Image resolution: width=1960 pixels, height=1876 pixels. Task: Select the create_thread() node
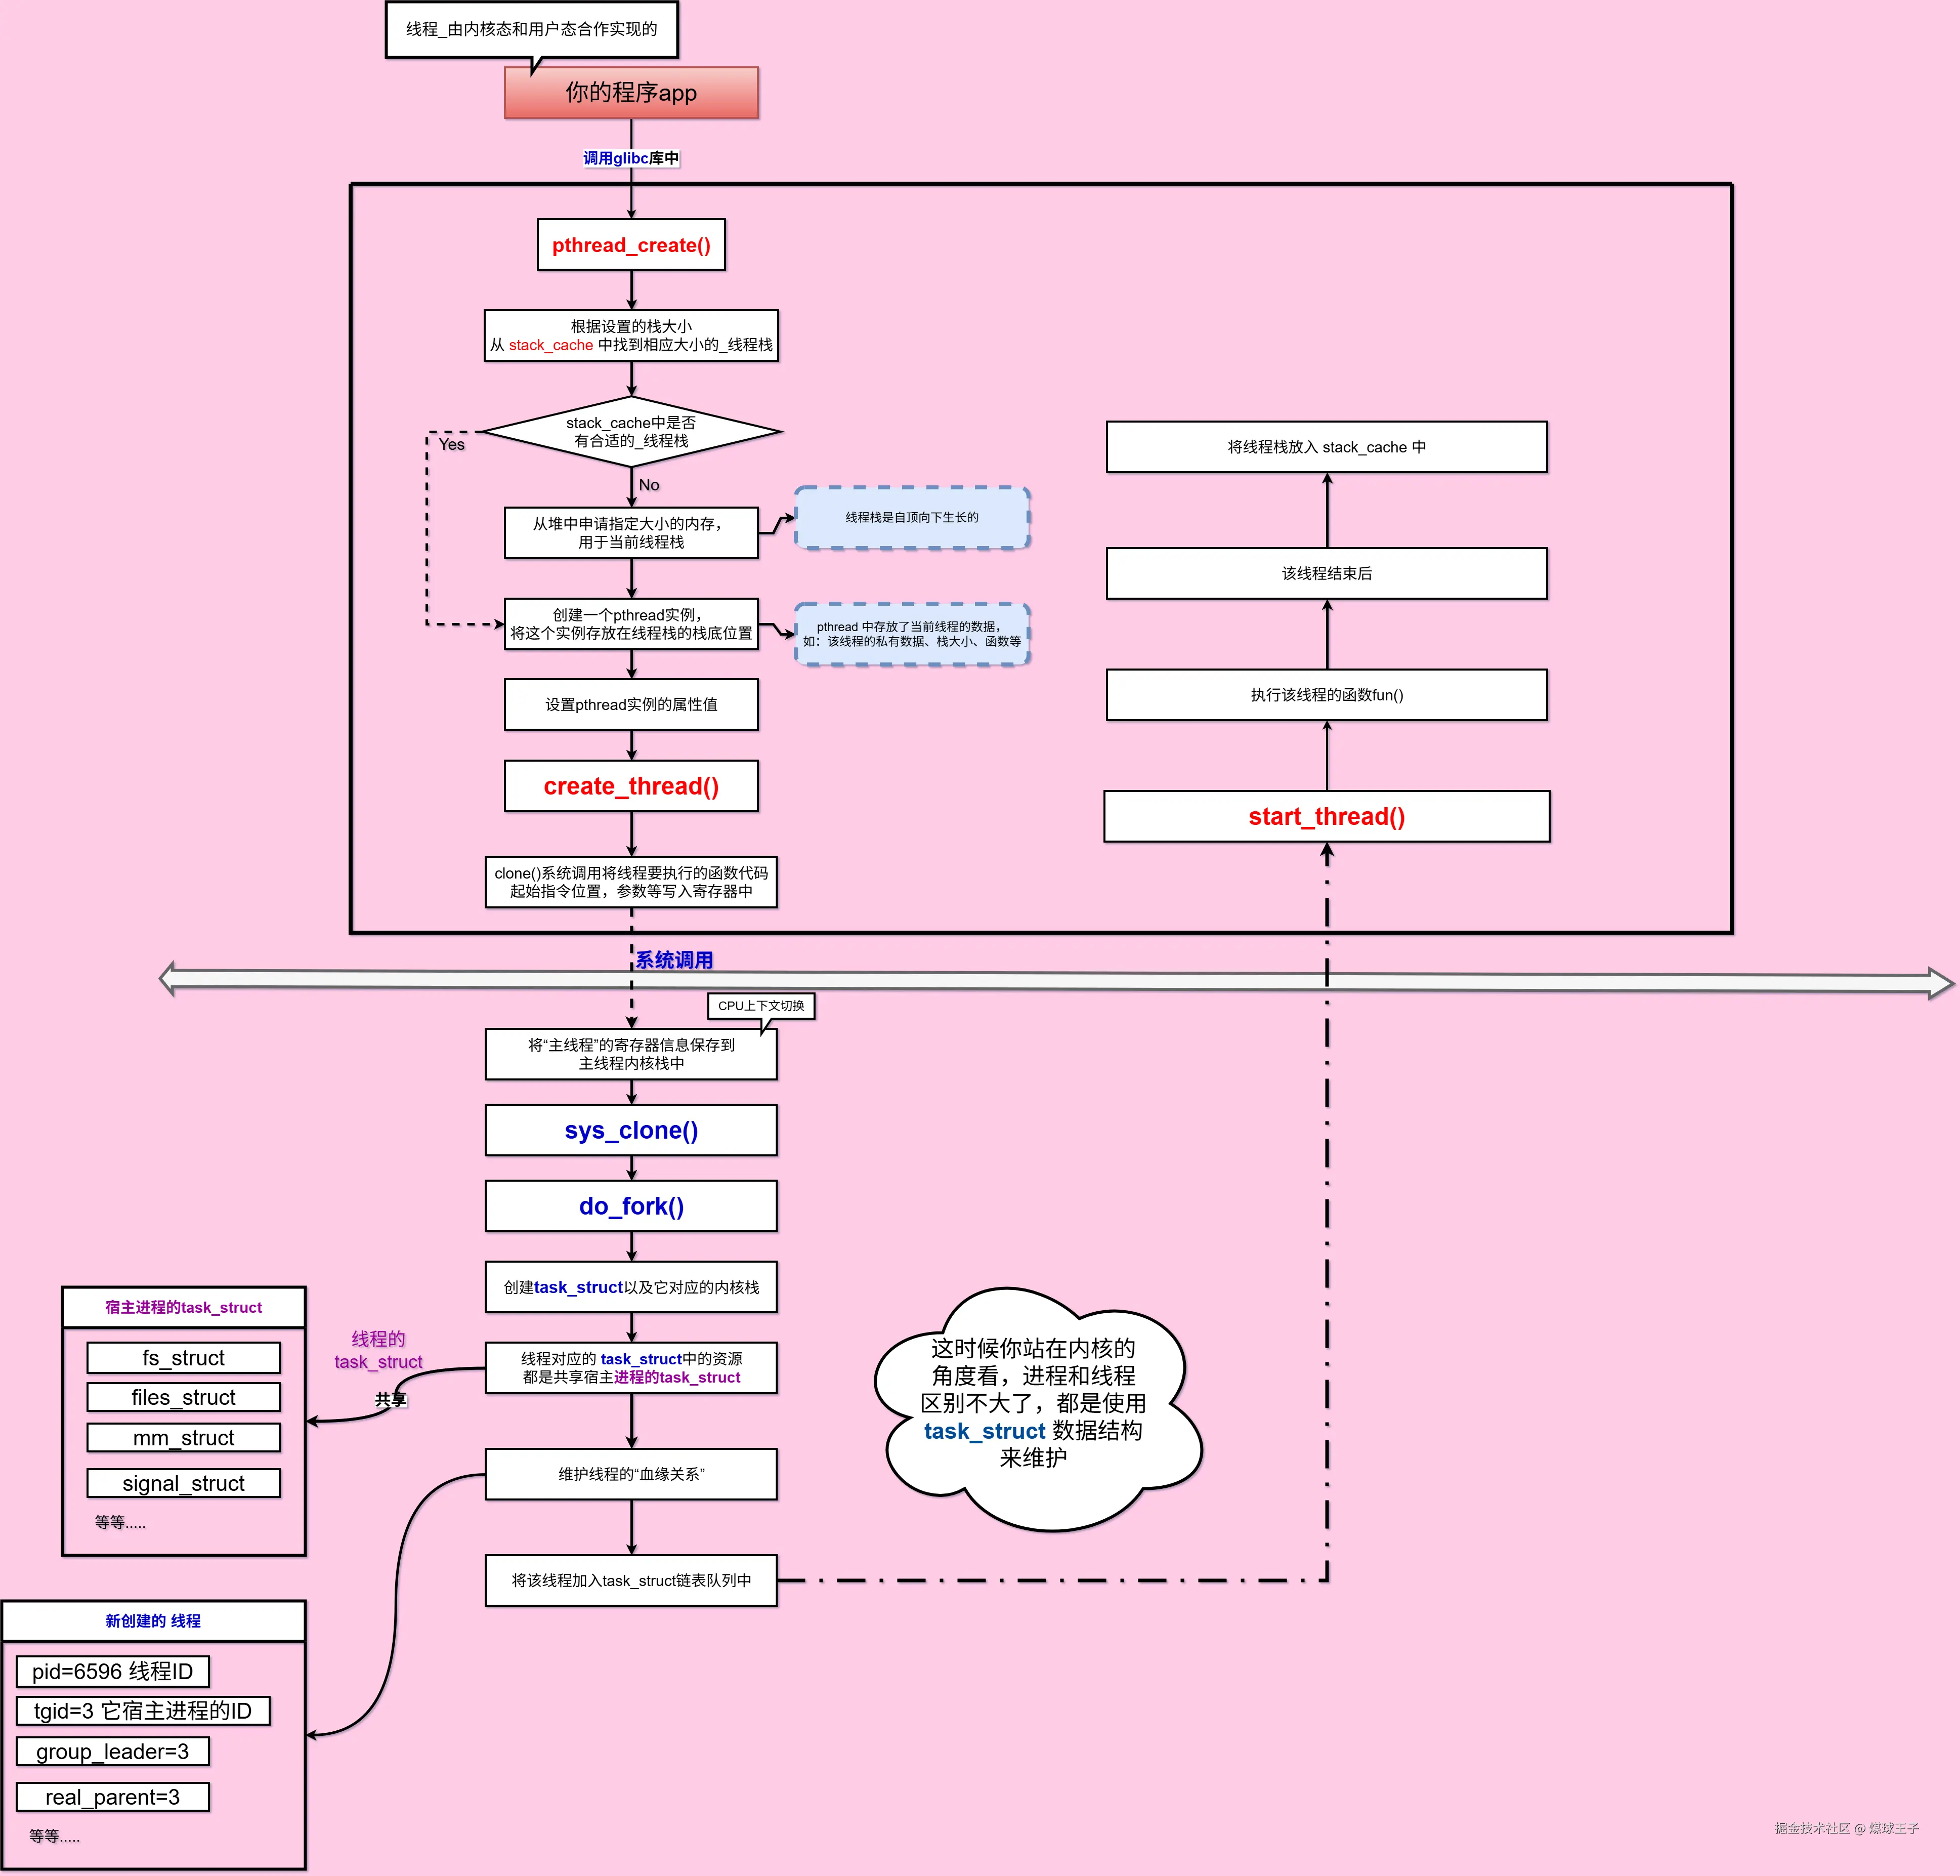coord(631,786)
